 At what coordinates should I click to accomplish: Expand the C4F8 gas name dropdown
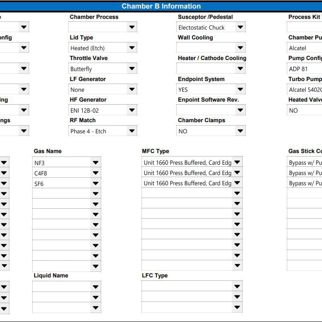tap(96, 173)
